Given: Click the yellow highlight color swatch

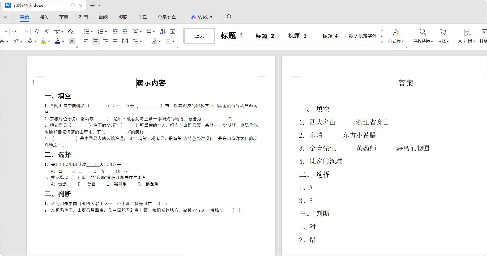Looking at the screenshot, I should (x=43, y=42).
